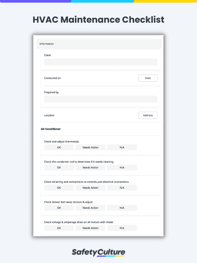Screen dimensions: 197x263
Task: Click the Prepared by input field
Action: [100, 99]
